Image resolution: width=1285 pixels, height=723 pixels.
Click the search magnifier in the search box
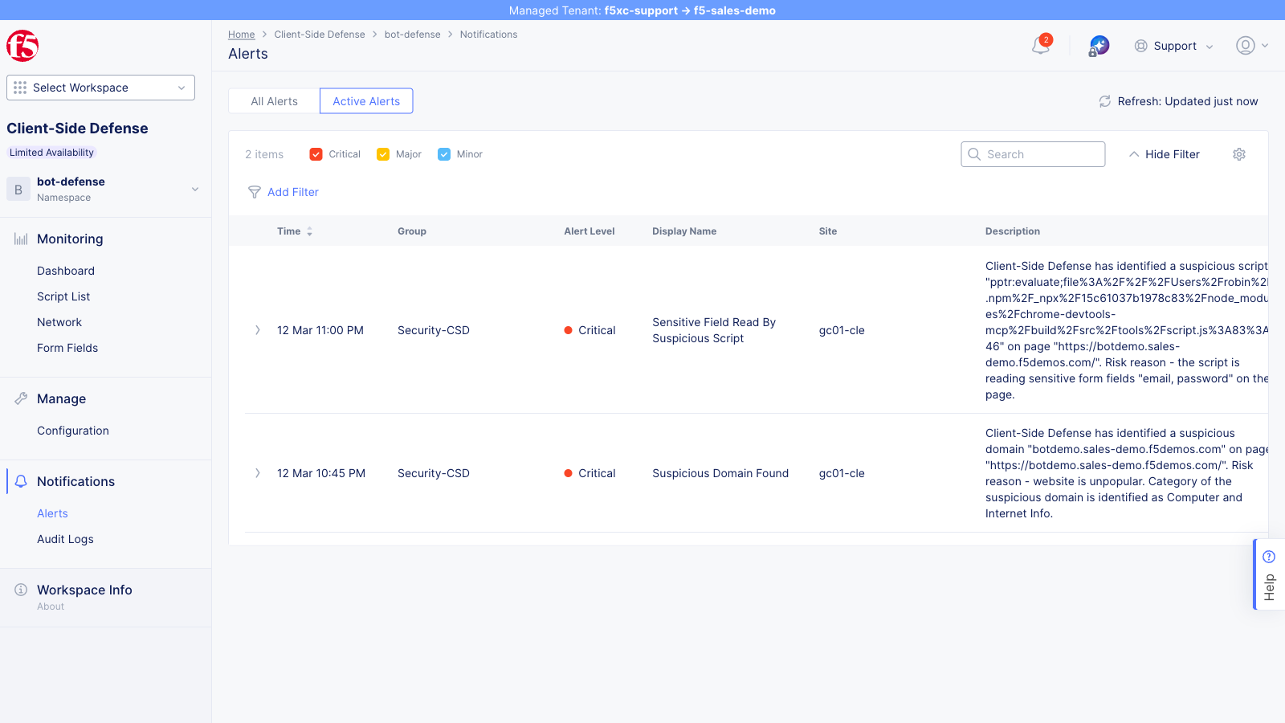pyautogui.click(x=974, y=153)
